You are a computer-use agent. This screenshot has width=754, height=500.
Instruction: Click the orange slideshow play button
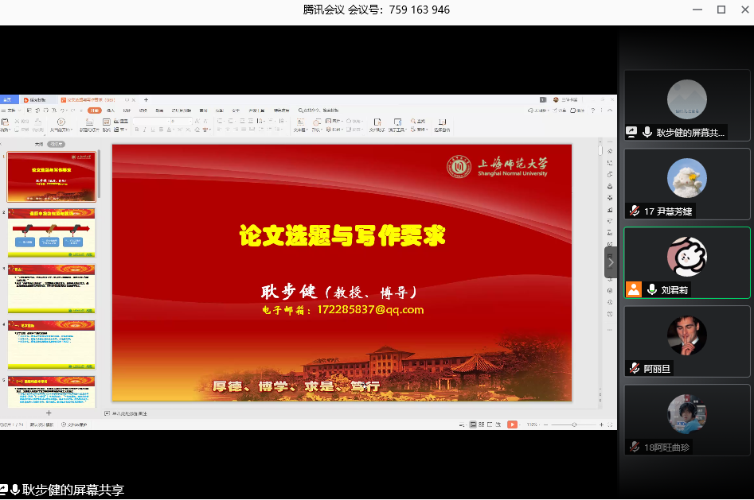(512, 424)
